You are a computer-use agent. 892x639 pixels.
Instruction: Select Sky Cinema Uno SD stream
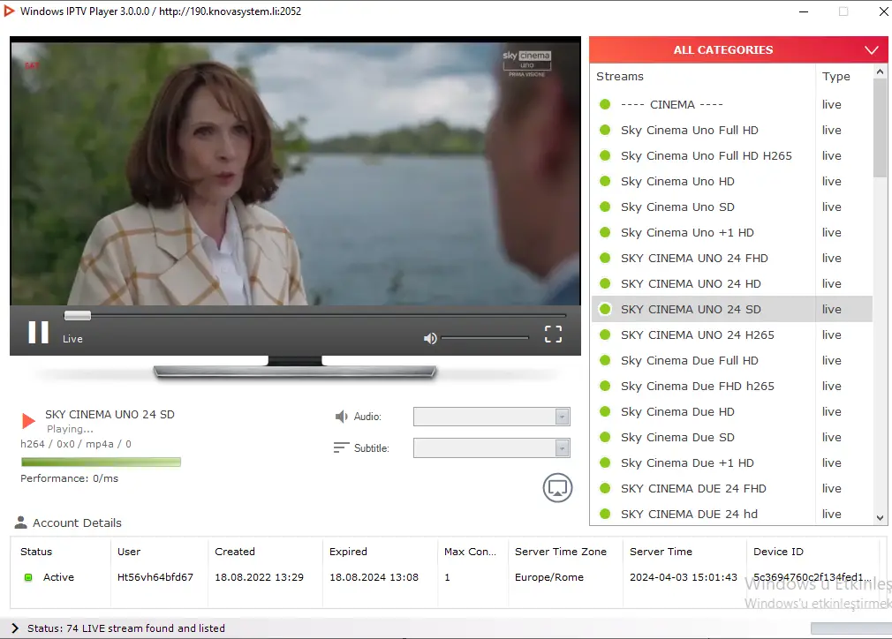(731, 207)
